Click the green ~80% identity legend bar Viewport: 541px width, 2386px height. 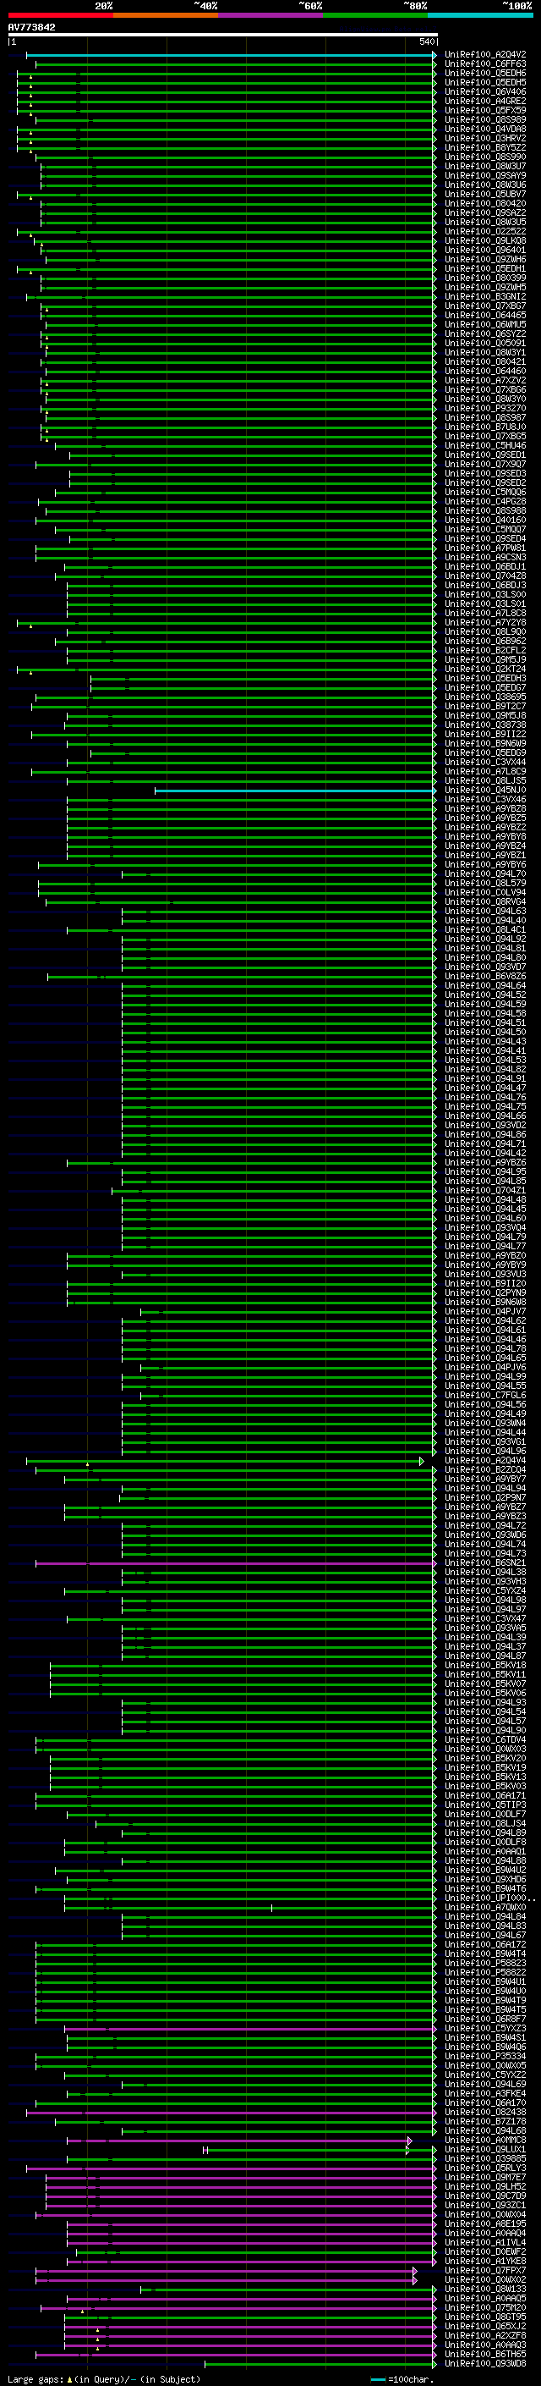[375, 15]
